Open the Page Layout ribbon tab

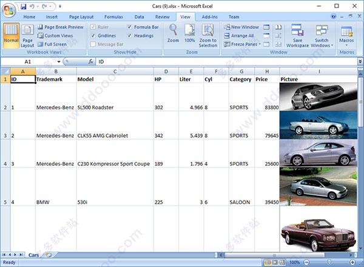point(81,17)
